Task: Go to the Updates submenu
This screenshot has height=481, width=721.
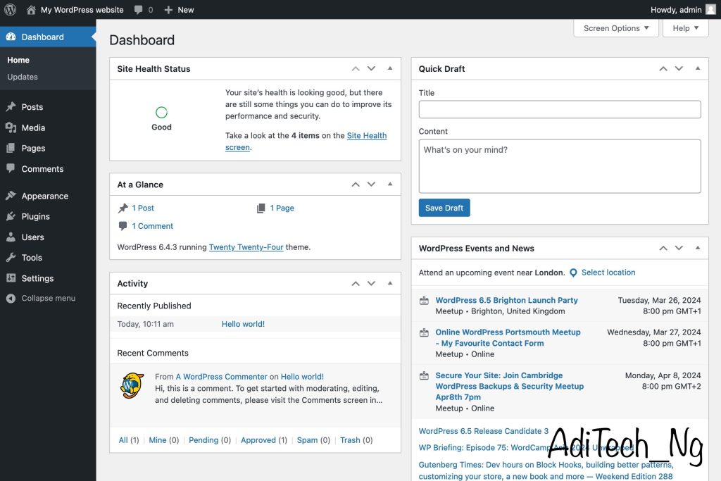Action: (23, 77)
